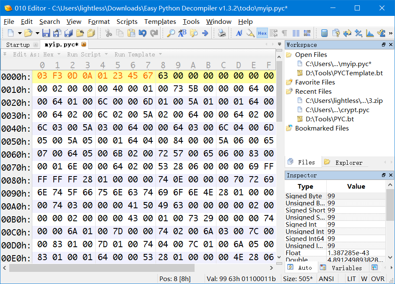This screenshot has height=284, width=395.
Task: Open the Tools menu
Action: pos(191,22)
